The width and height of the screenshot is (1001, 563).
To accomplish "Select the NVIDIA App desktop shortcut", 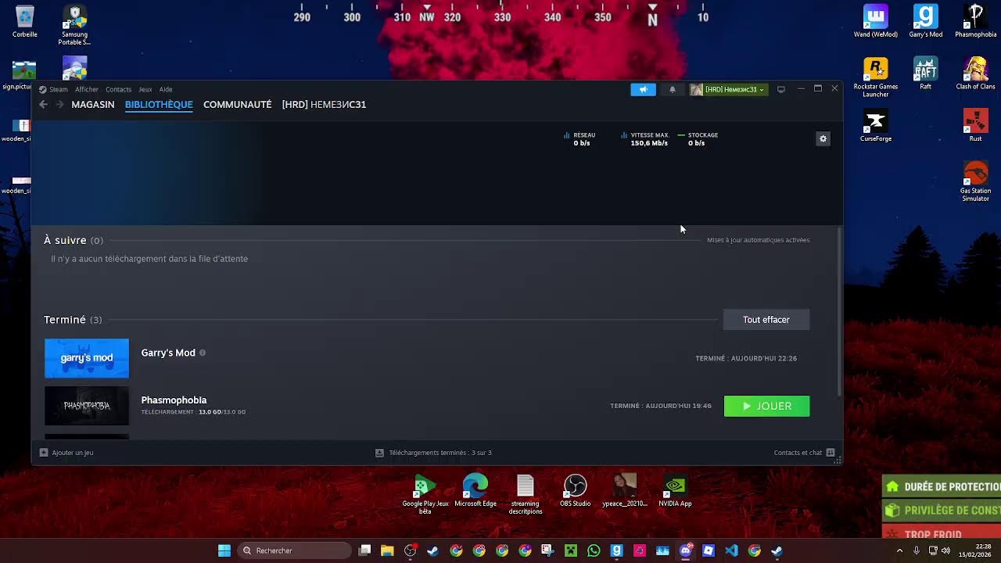I will [675, 491].
